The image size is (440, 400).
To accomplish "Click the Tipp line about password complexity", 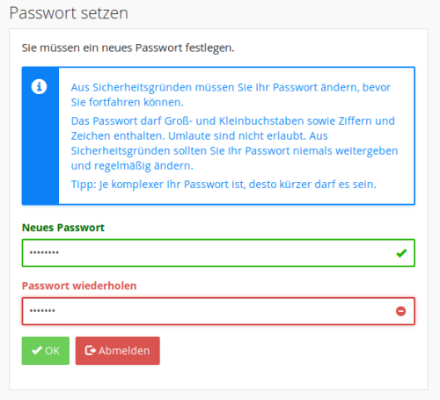I will click(224, 185).
